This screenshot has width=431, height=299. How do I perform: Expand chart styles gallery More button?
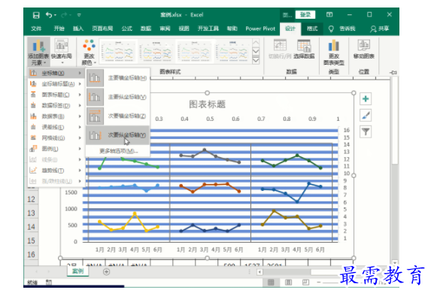tap(256, 60)
